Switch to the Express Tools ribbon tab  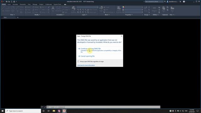(57, 4)
